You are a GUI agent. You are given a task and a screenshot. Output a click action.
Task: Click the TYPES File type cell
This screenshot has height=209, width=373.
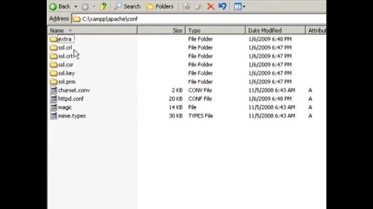click(200, 116)
